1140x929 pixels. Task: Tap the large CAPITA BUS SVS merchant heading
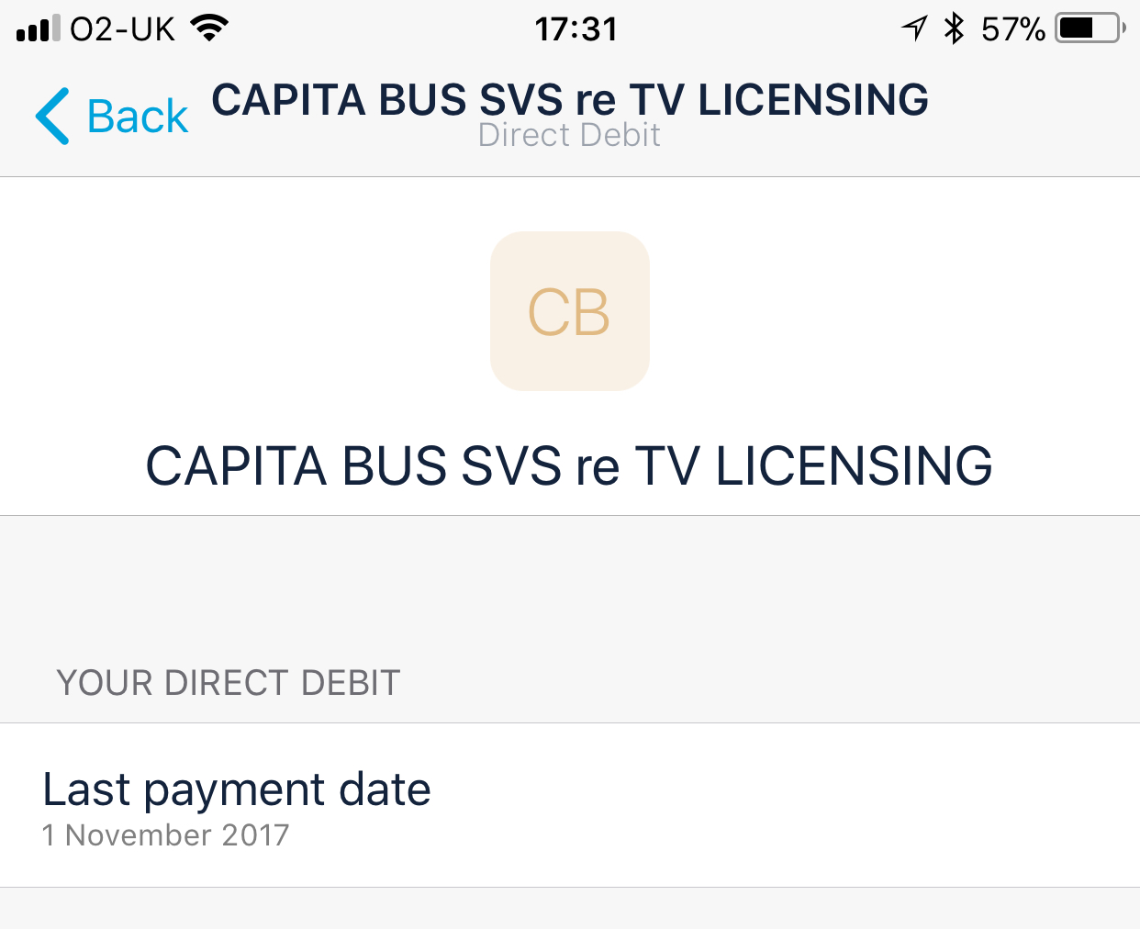coord(569,465)
